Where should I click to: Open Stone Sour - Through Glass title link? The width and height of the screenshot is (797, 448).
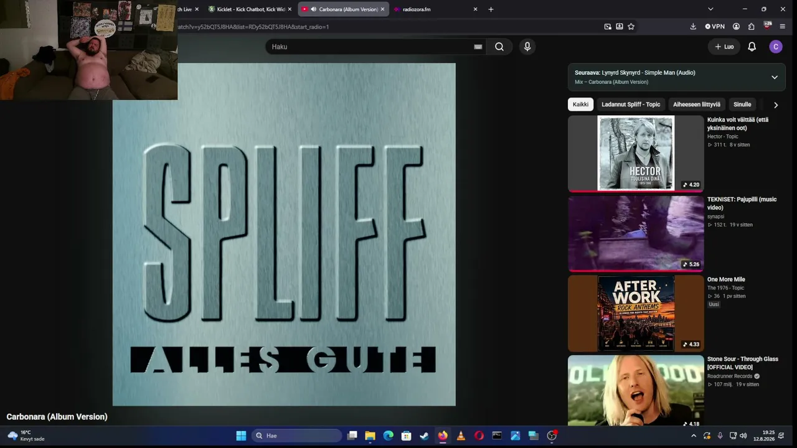point(743,363)
